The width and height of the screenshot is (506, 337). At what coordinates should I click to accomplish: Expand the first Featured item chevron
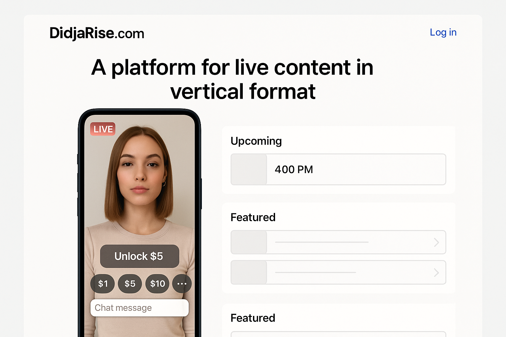[x=436, y=242]
